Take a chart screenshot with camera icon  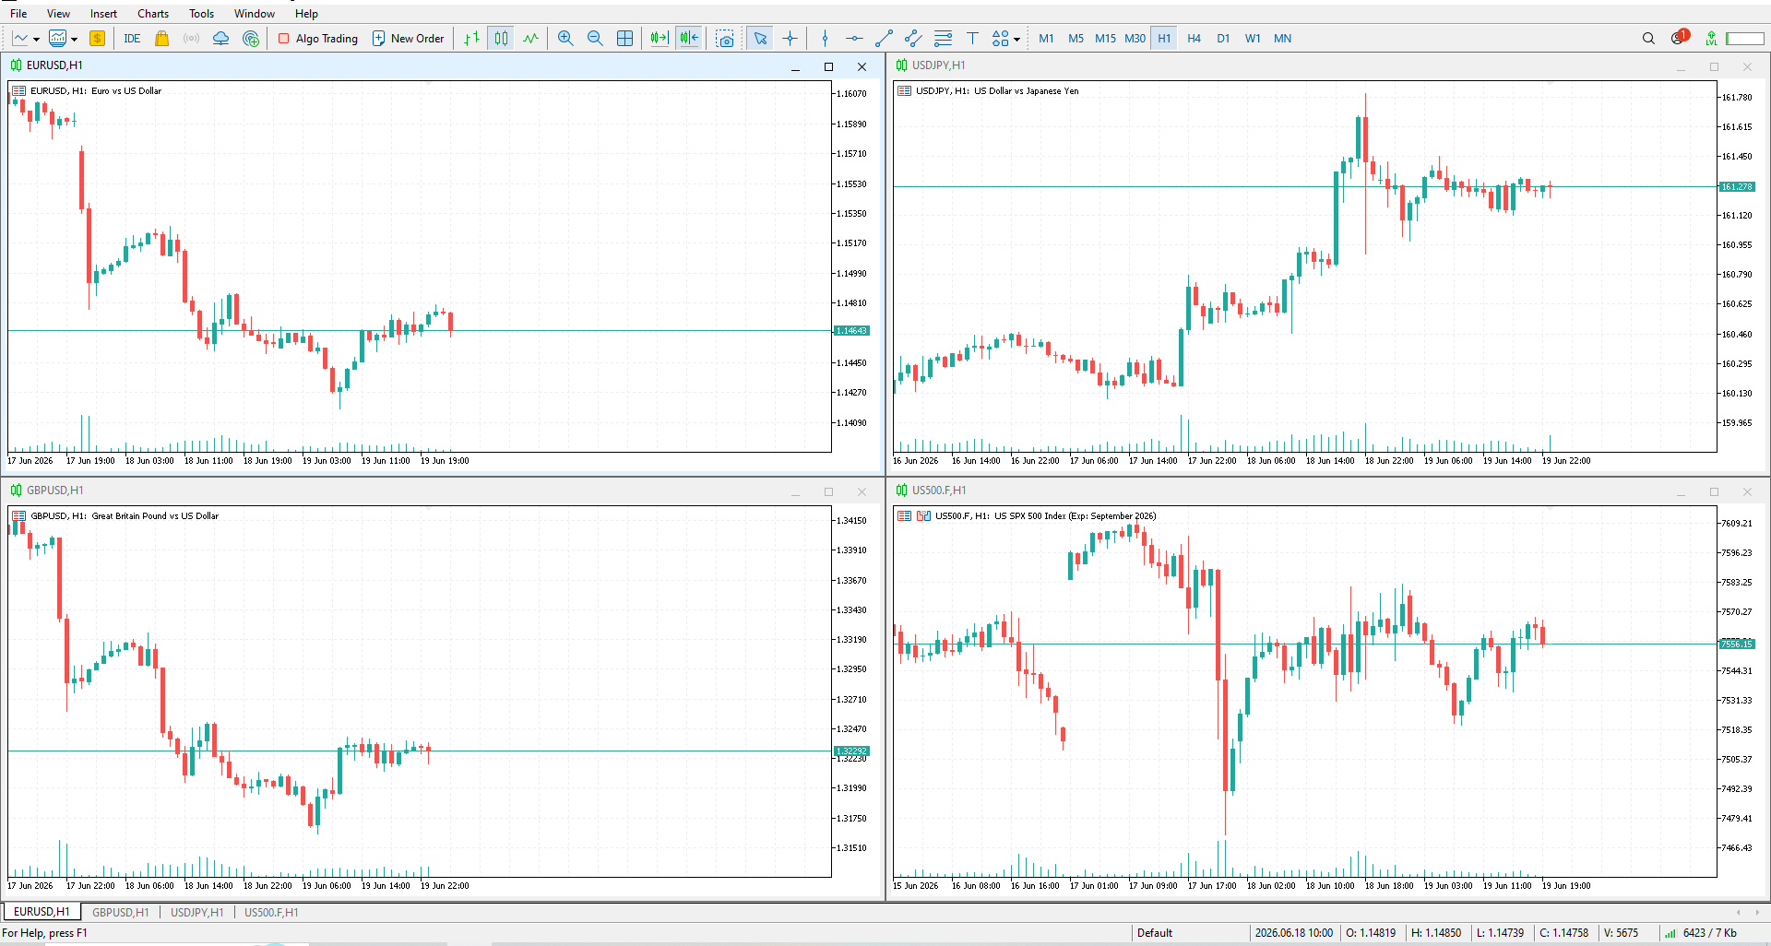point(725,38)
